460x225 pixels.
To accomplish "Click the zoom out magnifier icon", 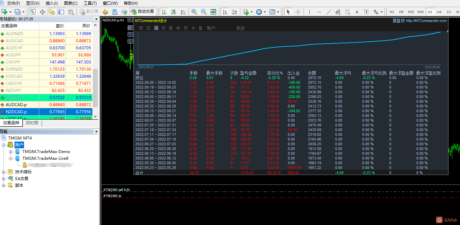I will pos(204,12).
